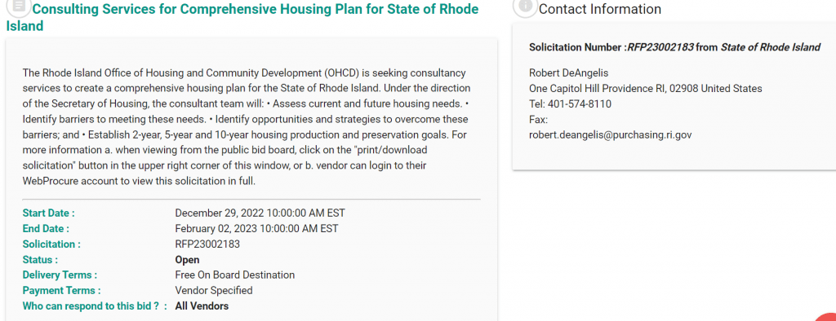Click the Solicitation Number RFP23002183 header text
The image size is (836, 321).
(674, 47)
